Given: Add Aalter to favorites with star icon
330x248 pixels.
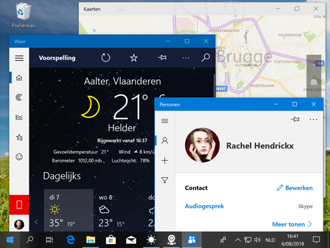Looking at the screenshot, I should 134,58.
